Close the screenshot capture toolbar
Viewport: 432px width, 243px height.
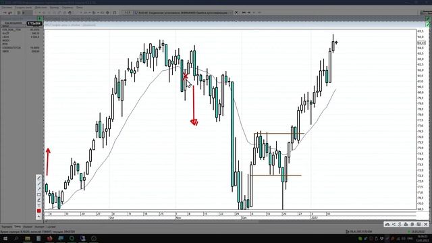pyautogui.click(x=426, y=224)
